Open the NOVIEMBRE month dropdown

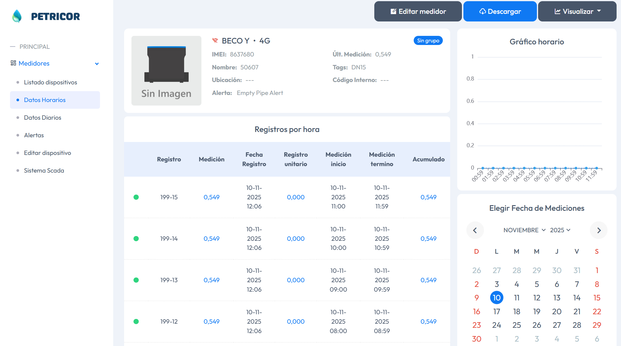[x=524, y=230]
